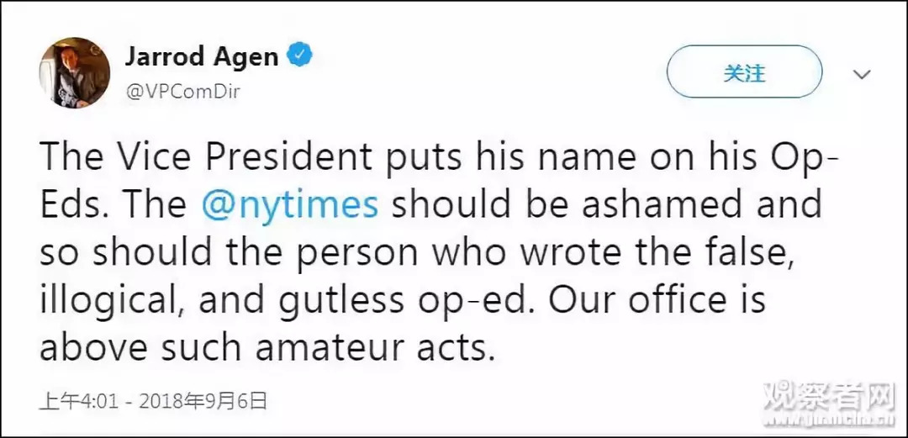Image resolution: width=908 pixels, height=438 pixels.
Task: Expand the tweet options chevron
Action: tap(862, 74)
